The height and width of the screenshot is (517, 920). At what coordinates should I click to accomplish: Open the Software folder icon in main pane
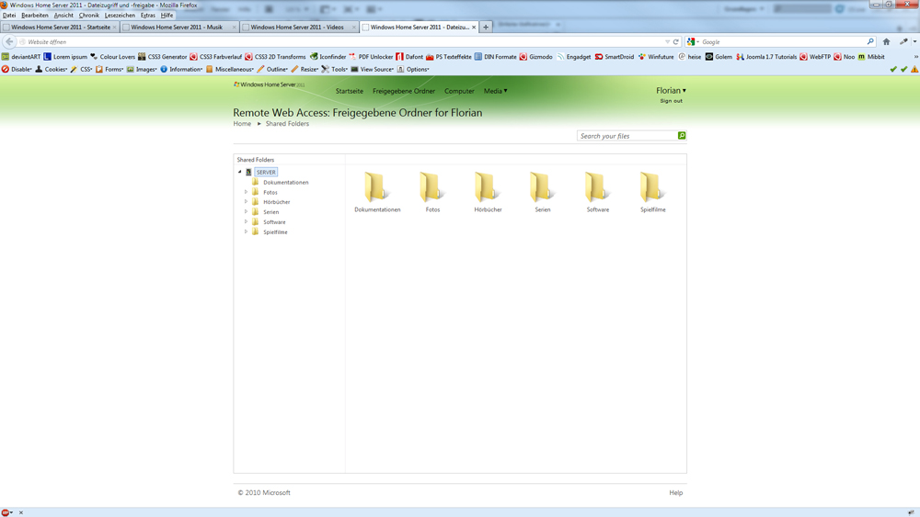point(596,186)
